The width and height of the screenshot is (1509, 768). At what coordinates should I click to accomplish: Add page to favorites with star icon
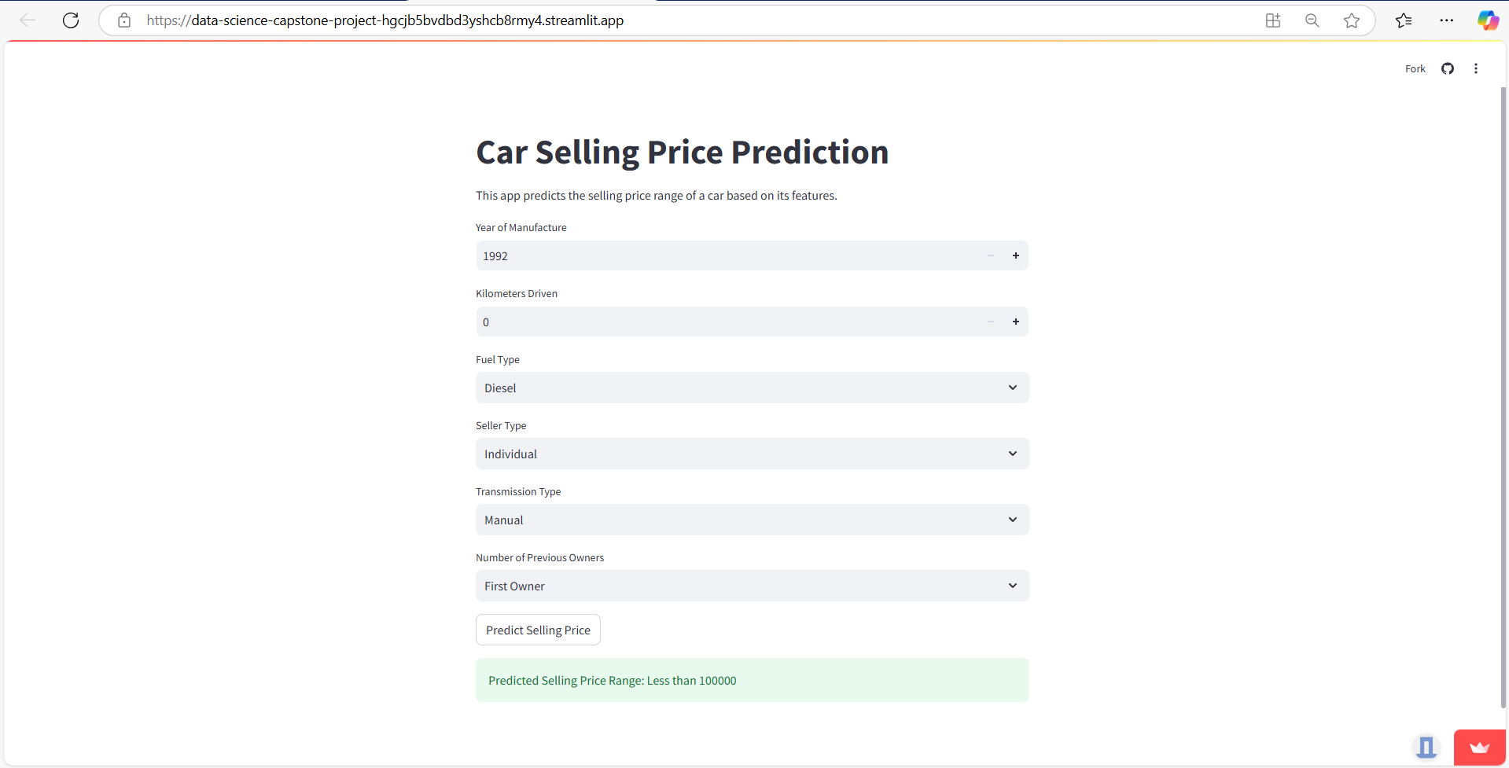click(1351, 20)
